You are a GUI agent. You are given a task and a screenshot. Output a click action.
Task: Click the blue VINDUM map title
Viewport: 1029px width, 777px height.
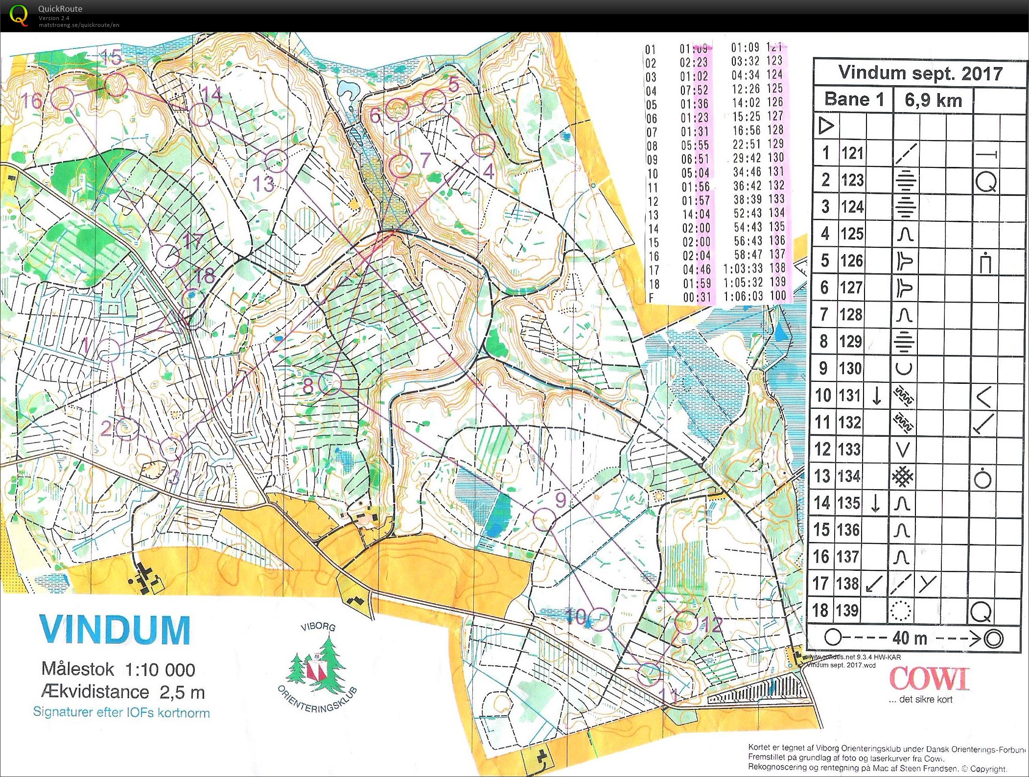[115, 630]
